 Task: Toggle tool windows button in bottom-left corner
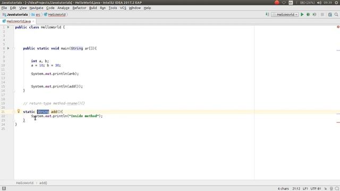point(4,188)
